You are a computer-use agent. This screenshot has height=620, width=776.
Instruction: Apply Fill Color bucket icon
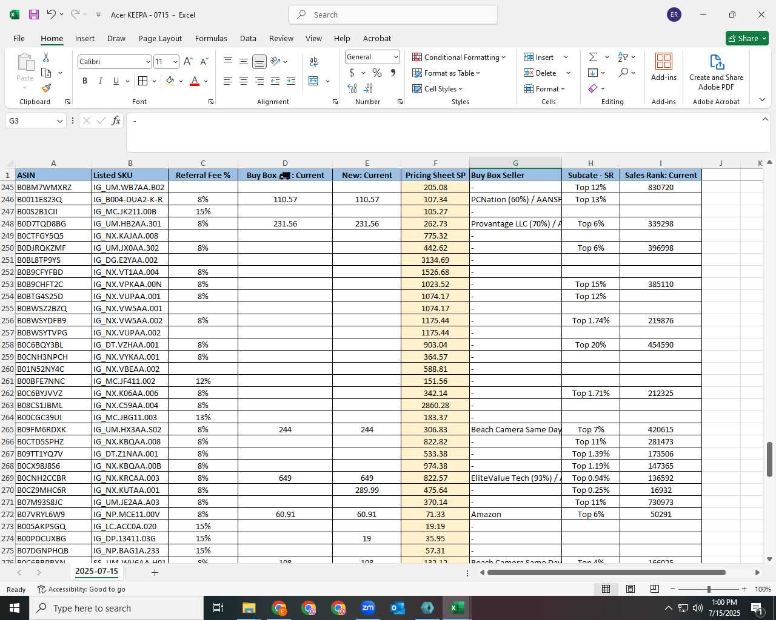170,81
